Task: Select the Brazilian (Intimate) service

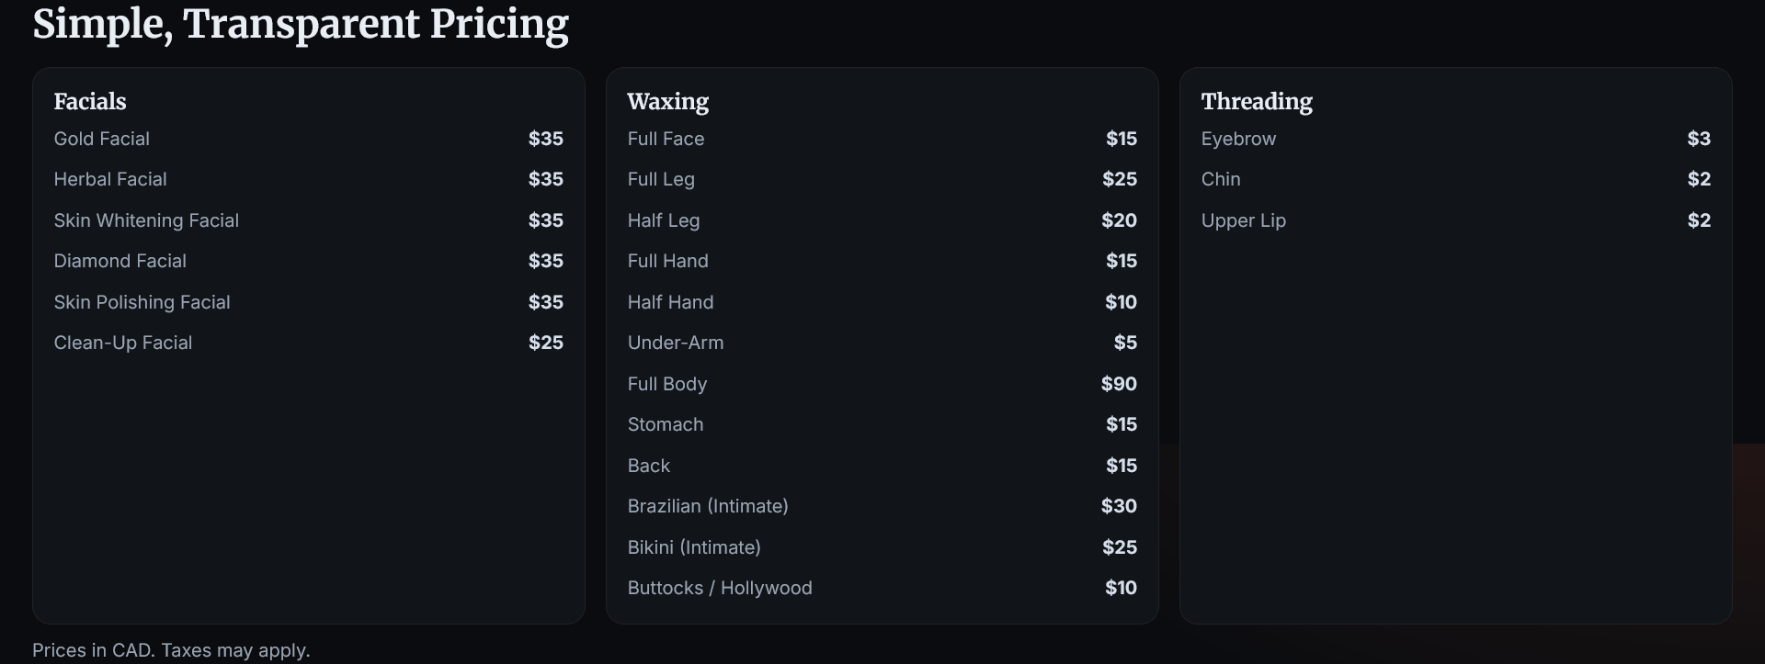Action: tap(707, 506)
